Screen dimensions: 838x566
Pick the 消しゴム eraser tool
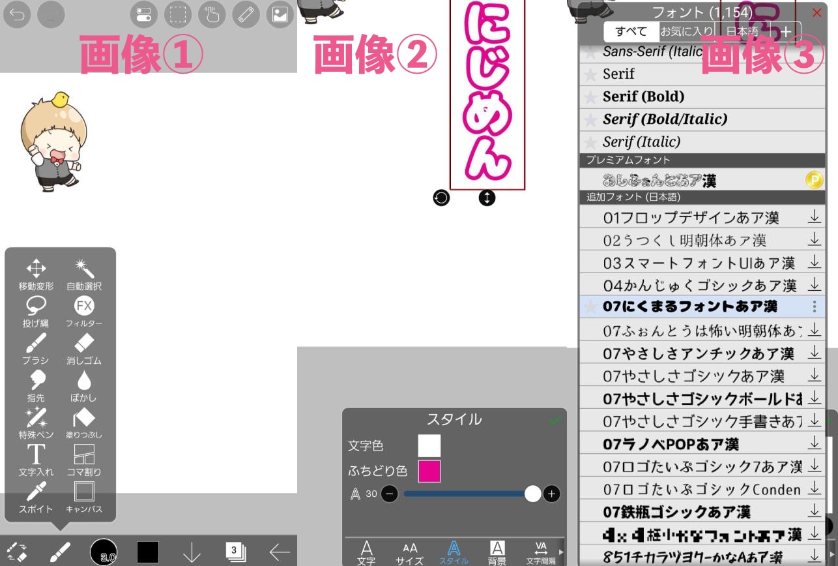point(84,349)
